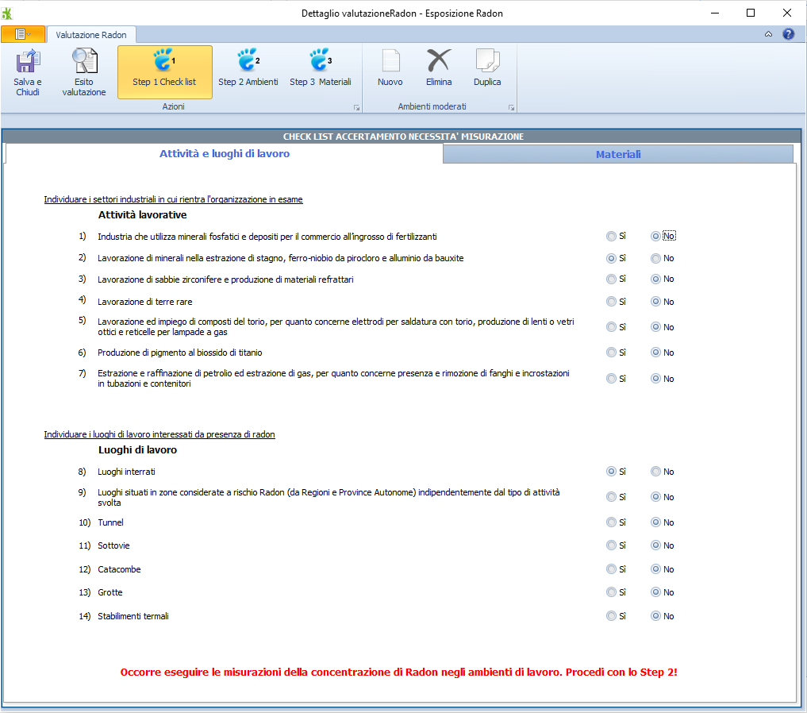Select No for Luoghi interrati
The height and width of the screenshot is (713, 807).
tap(655, 472)
